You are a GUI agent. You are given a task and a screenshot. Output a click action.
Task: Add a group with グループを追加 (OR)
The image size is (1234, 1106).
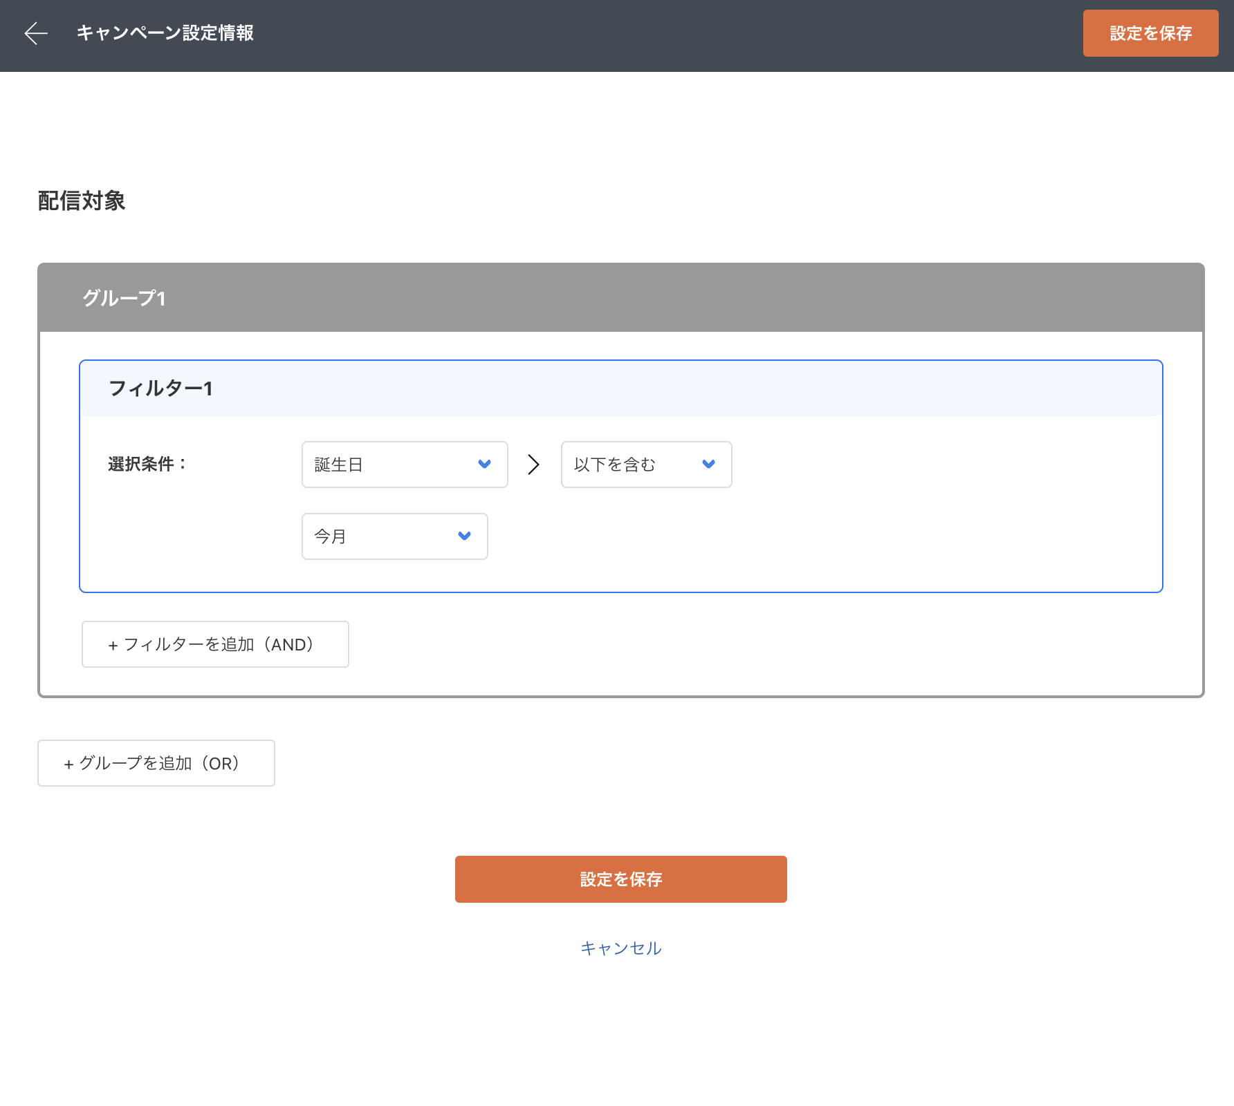coord(156,763)
